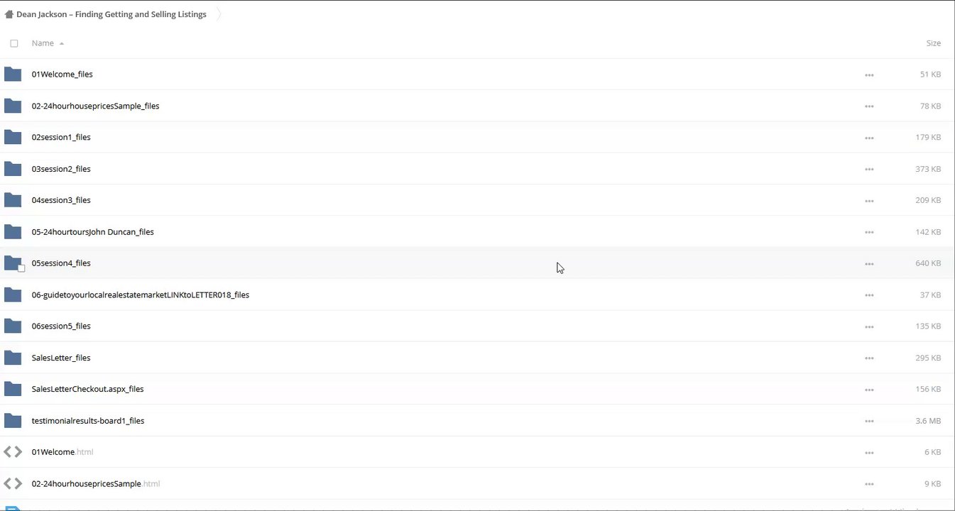
Task: Toggle the select-all checkbox in header
Action: (x=14, y=43)
